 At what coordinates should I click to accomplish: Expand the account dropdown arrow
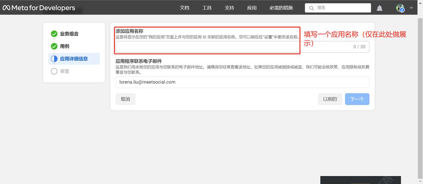(x=411, y=8)
